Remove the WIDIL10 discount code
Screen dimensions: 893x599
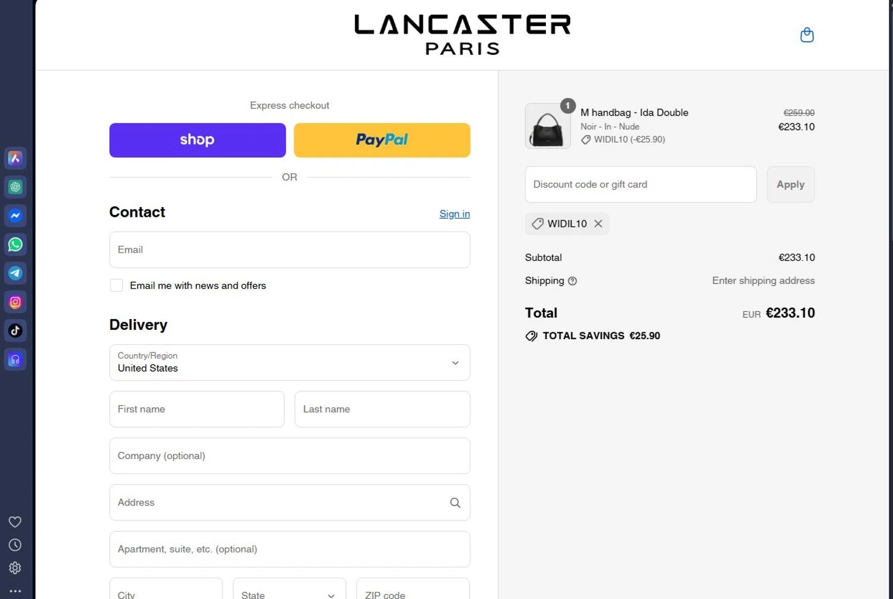tap(598, 224)
